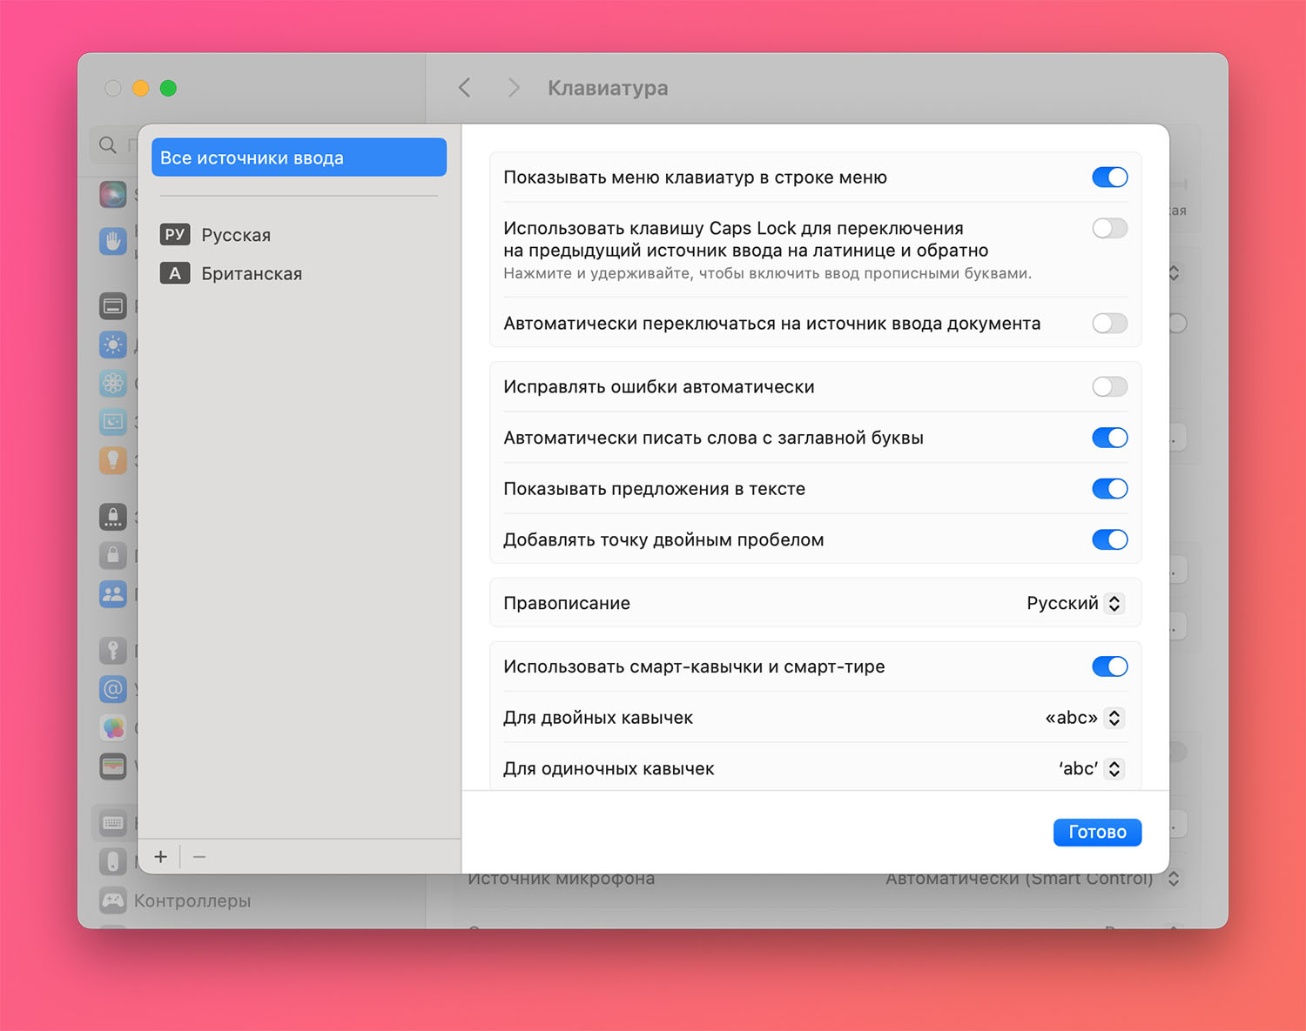Click the plus icon to add input source
Viewport: 1306px width, 1031px height.
point(160,857)
